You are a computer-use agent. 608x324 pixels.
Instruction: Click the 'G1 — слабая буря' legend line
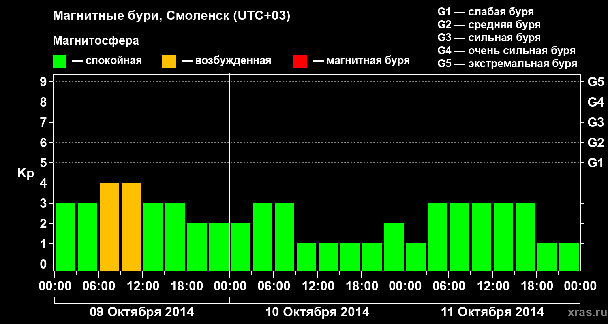pyautogui.click(x=486, y=11)
